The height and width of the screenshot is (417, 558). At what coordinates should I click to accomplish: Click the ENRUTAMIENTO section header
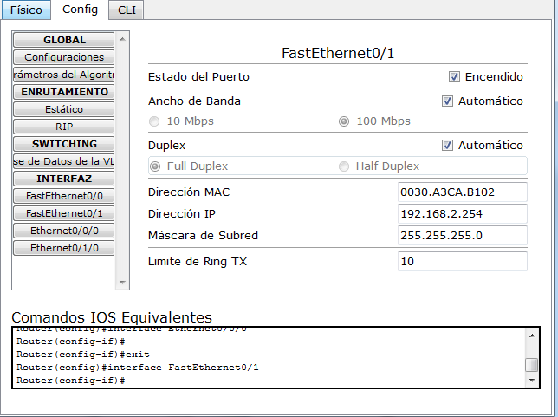(x=64, y=92)
